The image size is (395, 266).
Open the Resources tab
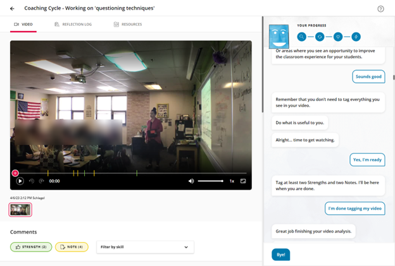point(128,25)
